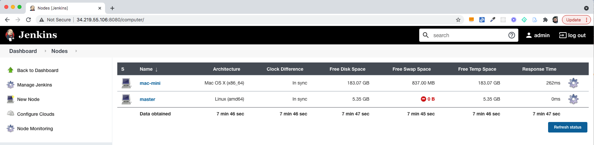Configure master with gear icon
This screenshot has width=594, height=145.
click(574, 99)
